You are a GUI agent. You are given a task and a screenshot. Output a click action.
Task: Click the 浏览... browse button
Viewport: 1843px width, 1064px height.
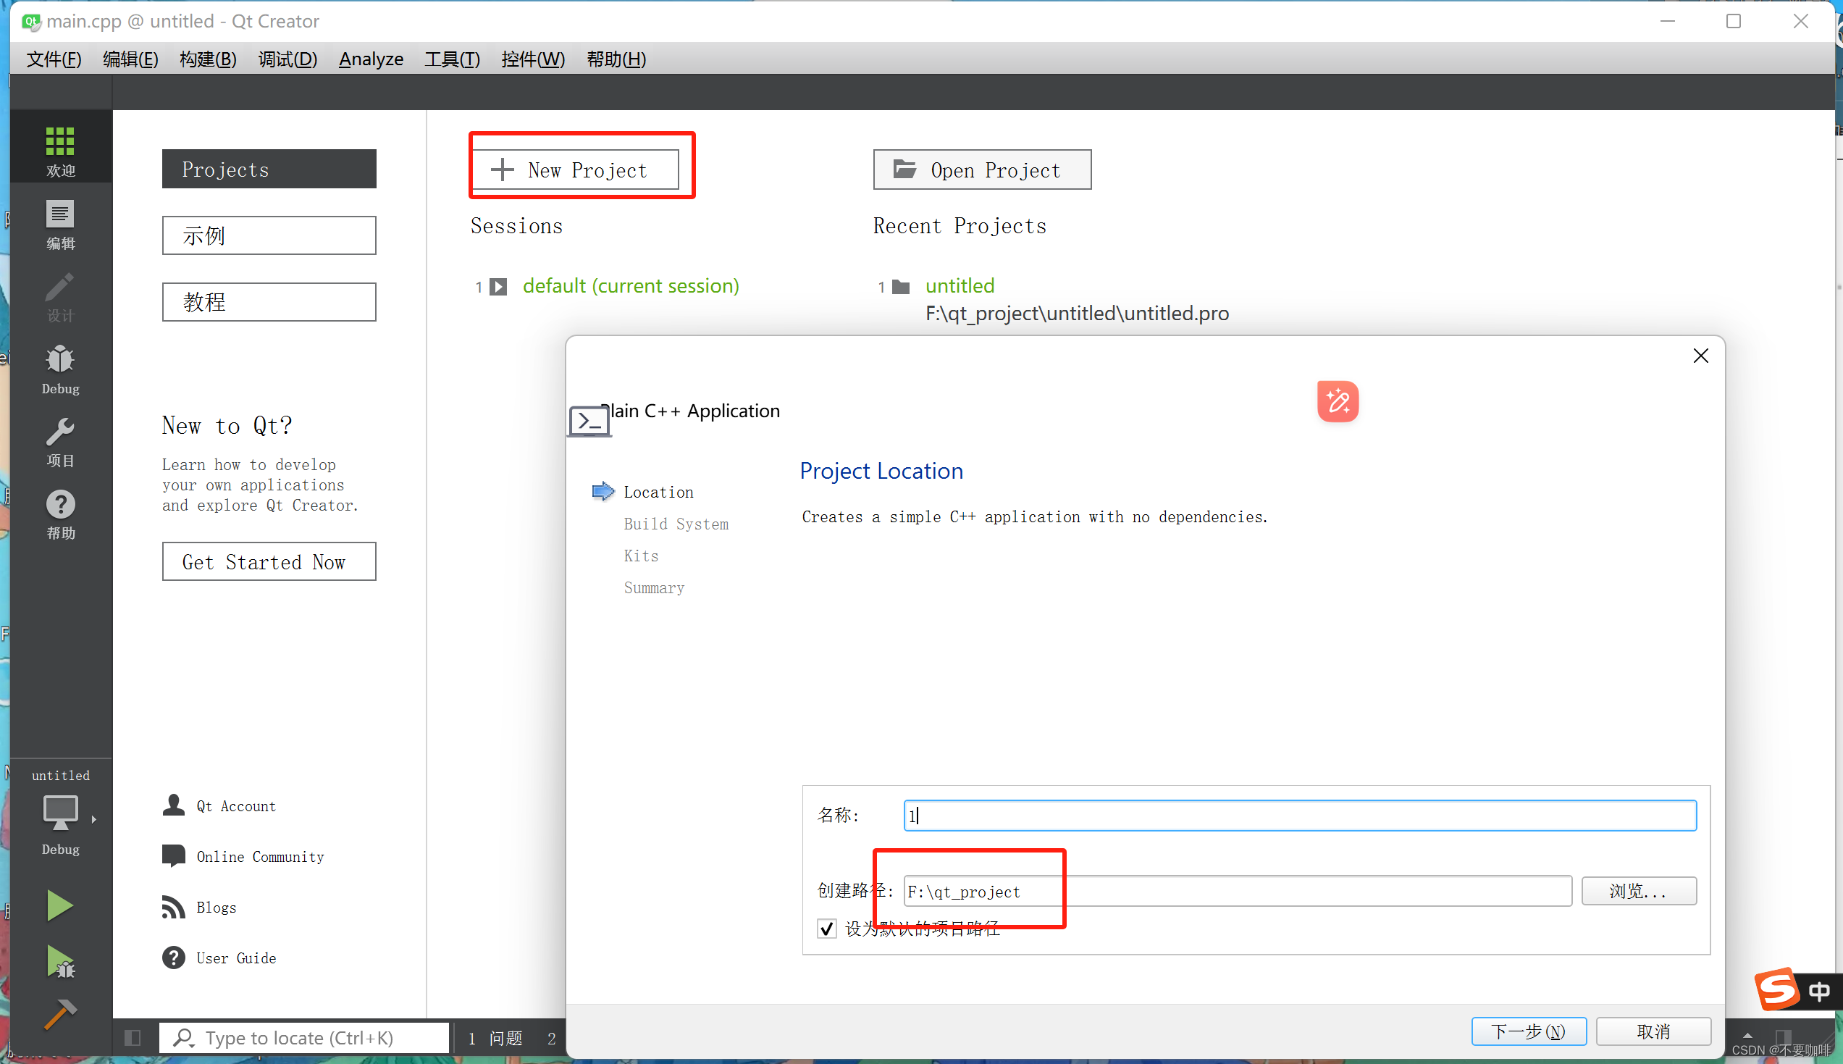(x=1638, y=891)
